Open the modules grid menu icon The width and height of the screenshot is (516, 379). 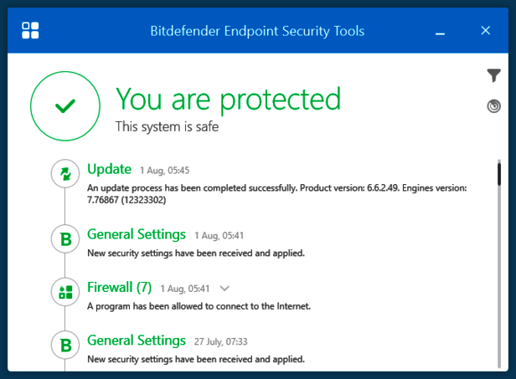tap(31, 31)
